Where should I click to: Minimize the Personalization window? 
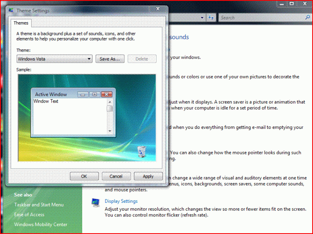coord(282,4)
